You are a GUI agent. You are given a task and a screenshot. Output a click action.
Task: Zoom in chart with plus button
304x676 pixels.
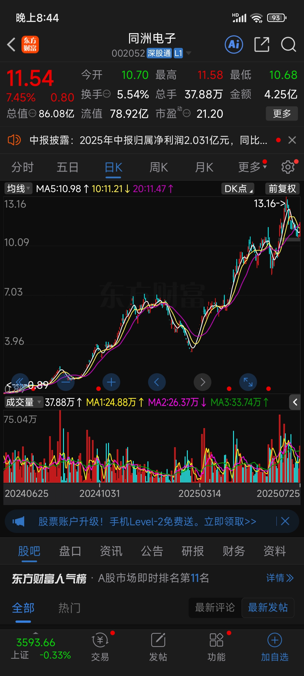111,382
